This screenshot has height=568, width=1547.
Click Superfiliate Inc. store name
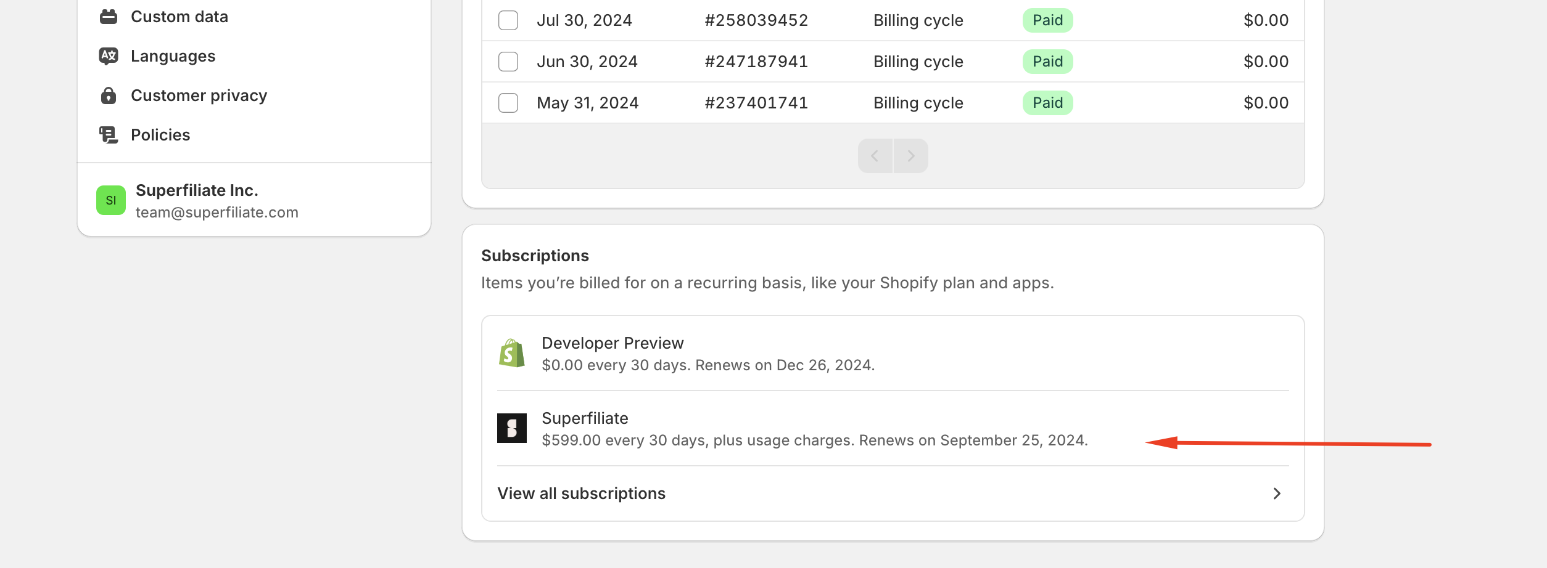(x=197, y=190)
